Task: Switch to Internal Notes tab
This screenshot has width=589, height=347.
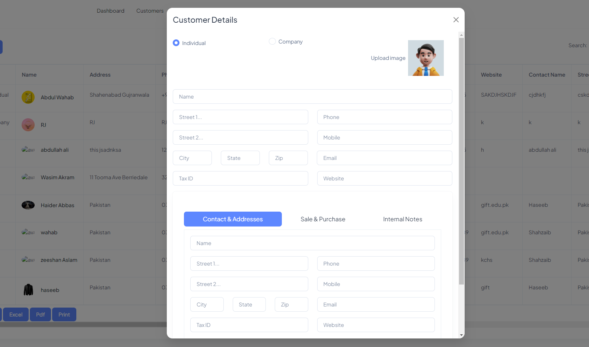Action: 402,219
